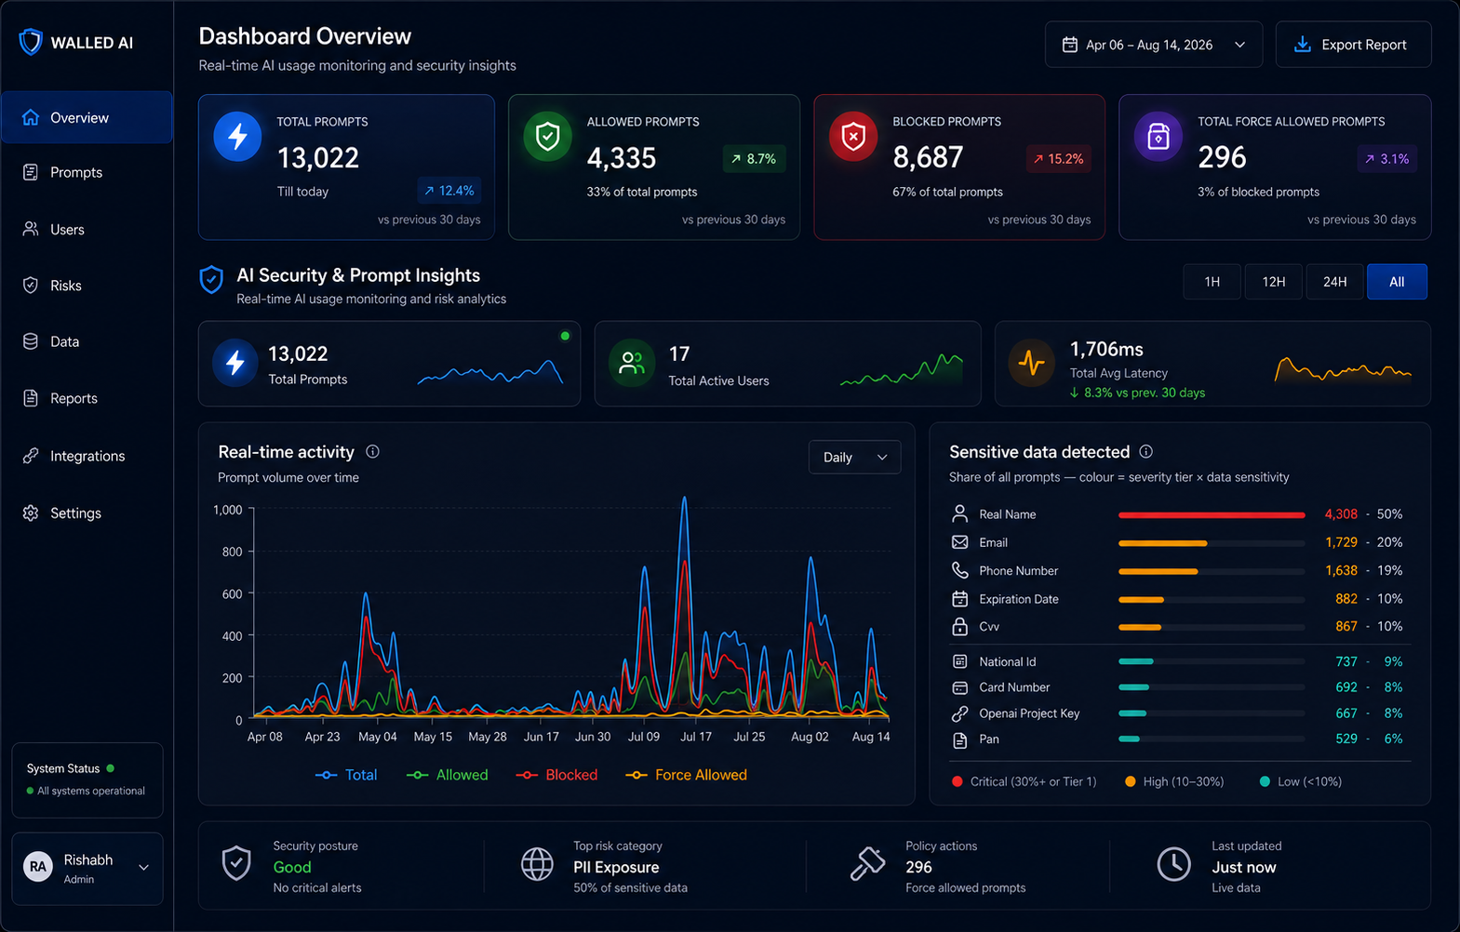1460x932 pixels.
Task: Click the Critical red legend swatch
Action: (x=957, y=781)
